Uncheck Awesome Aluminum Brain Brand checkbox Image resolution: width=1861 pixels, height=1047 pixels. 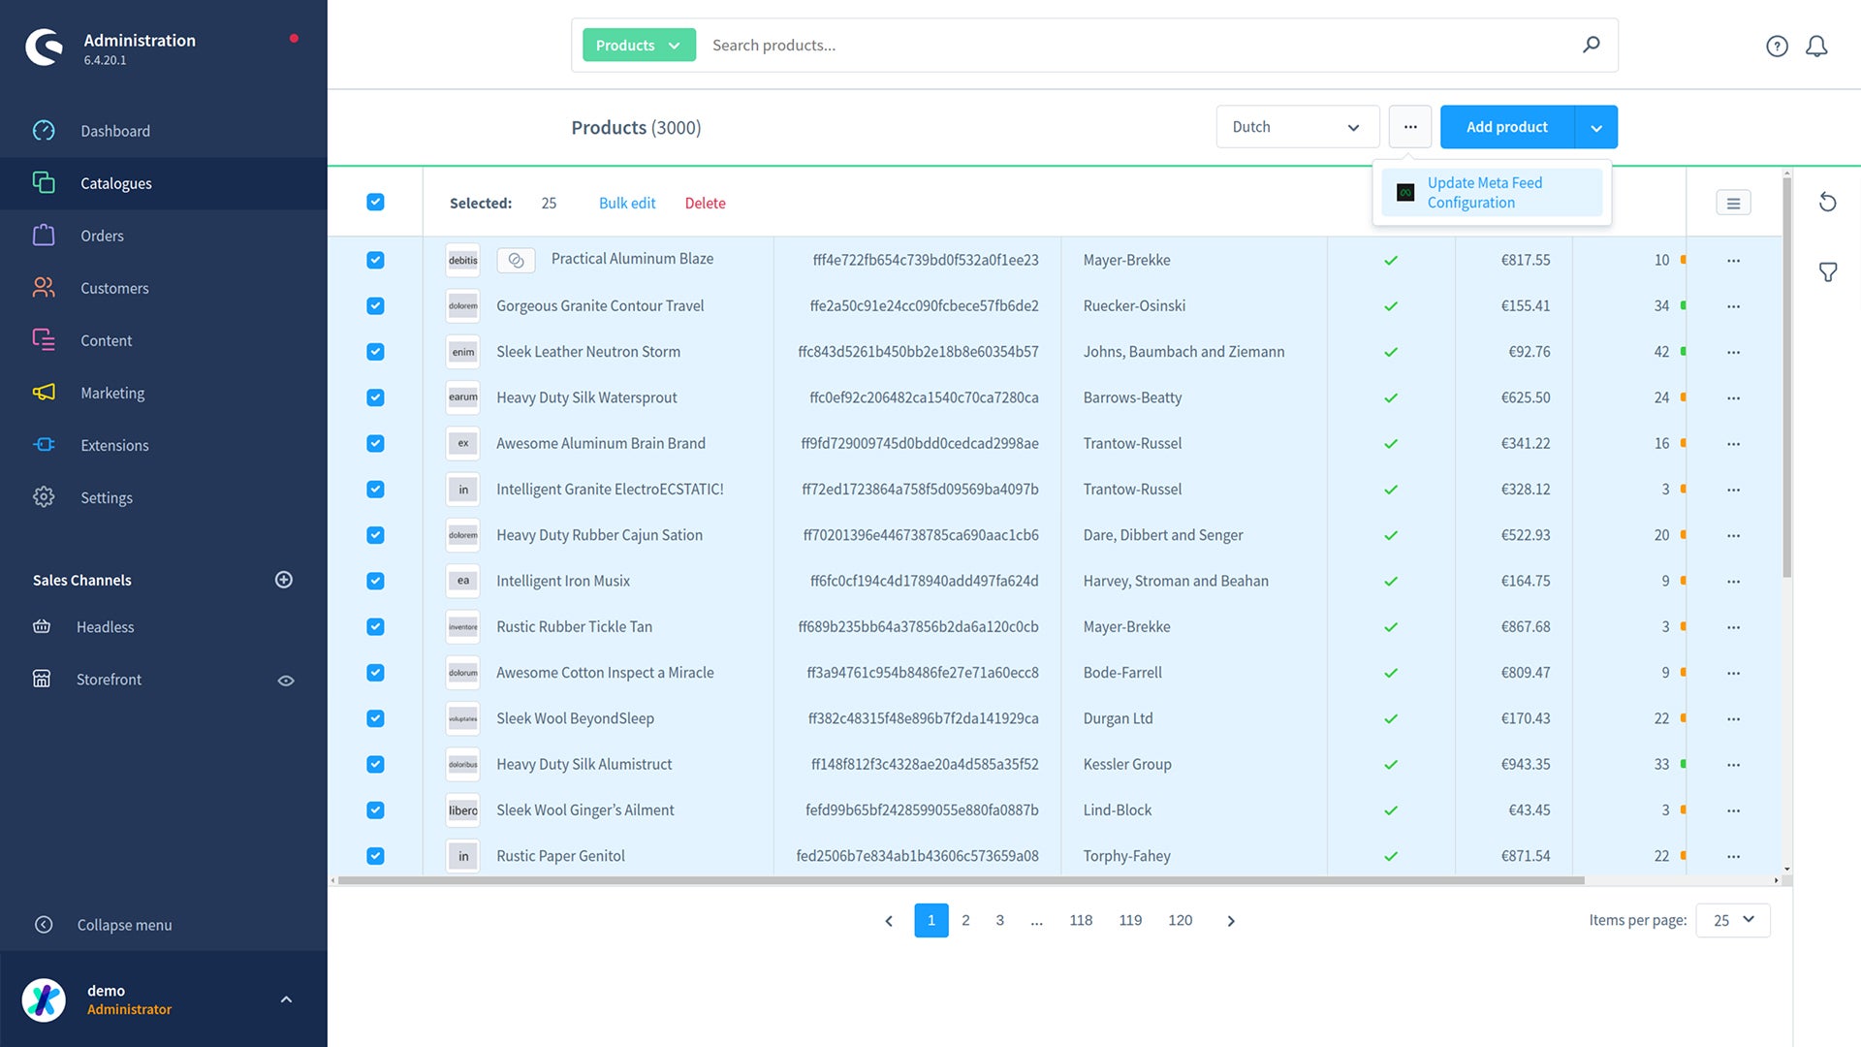(375, 443)
